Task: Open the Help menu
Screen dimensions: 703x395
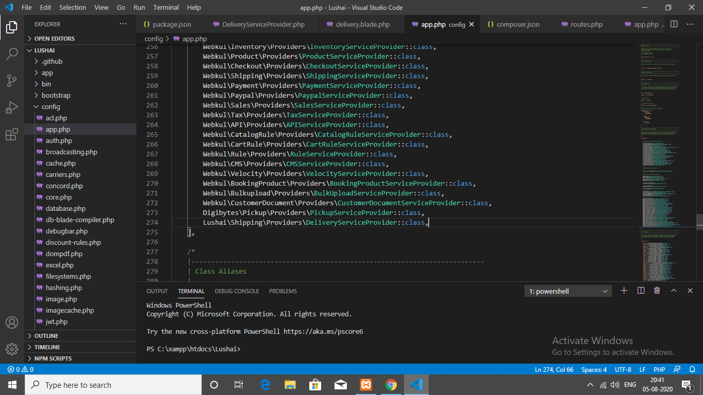Action: 194,8
